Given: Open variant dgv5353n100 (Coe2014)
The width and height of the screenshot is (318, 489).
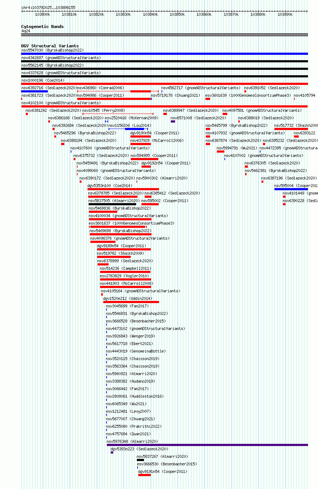Looking at the screenshot, I should 110,186.
